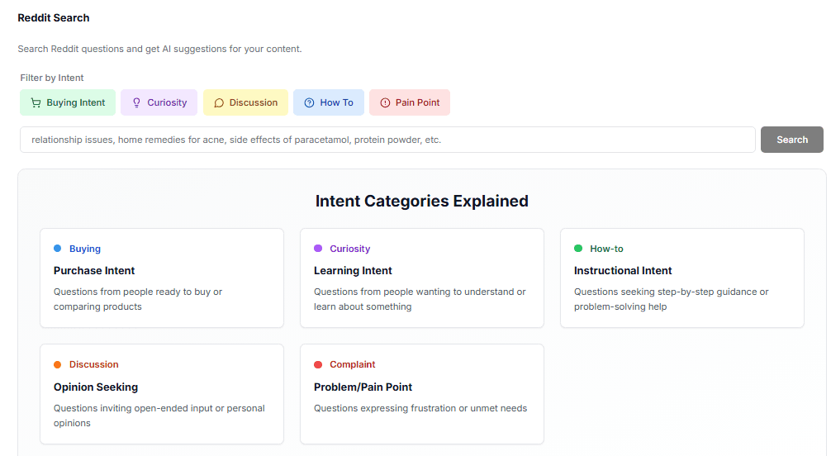The width and height of the screenshot is (831, 456).
Task: Click text about wanting to understand or learn
Action: click(420, 299)
